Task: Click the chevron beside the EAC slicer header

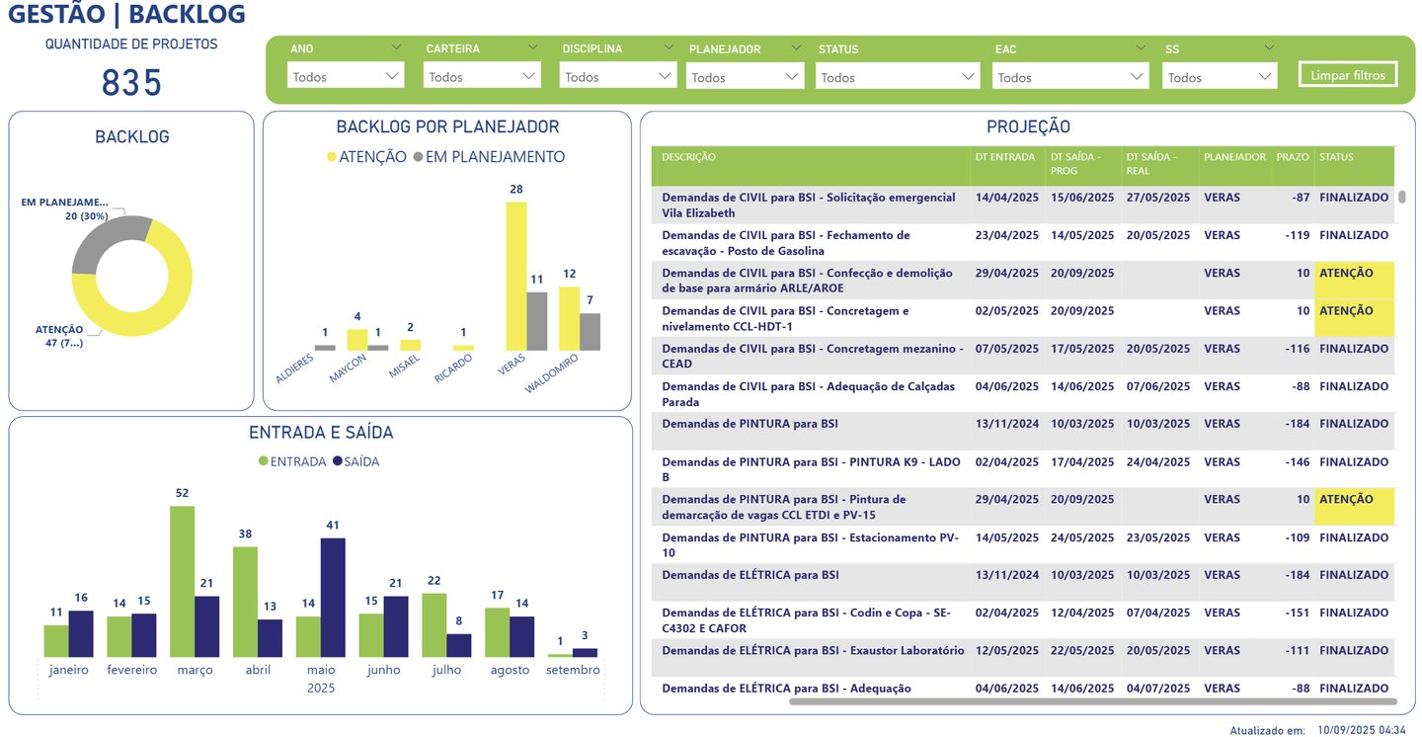Action: tap(1141, 47)
